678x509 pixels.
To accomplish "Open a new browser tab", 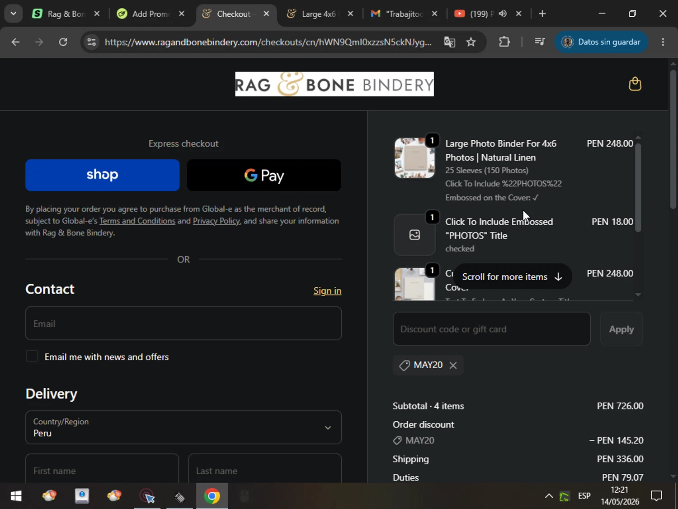I will coord(542,14).
